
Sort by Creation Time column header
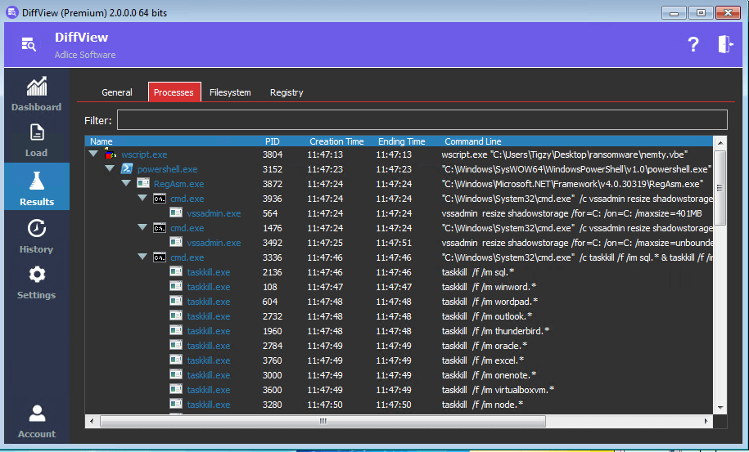click(x=336, y=141)
